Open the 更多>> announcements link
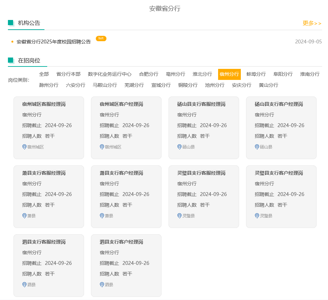The image size is (328, 300). click(312, 23)
